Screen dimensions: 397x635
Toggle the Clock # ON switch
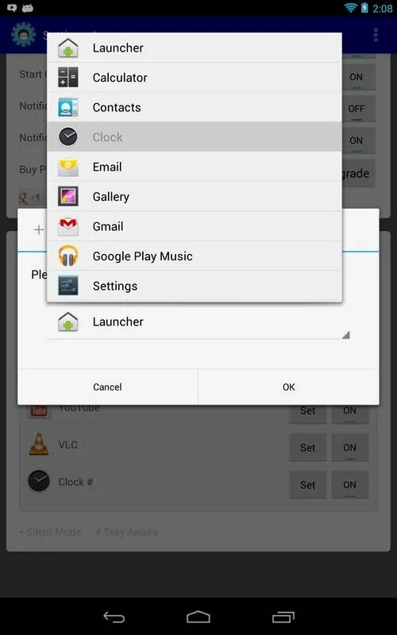(349, 485)
